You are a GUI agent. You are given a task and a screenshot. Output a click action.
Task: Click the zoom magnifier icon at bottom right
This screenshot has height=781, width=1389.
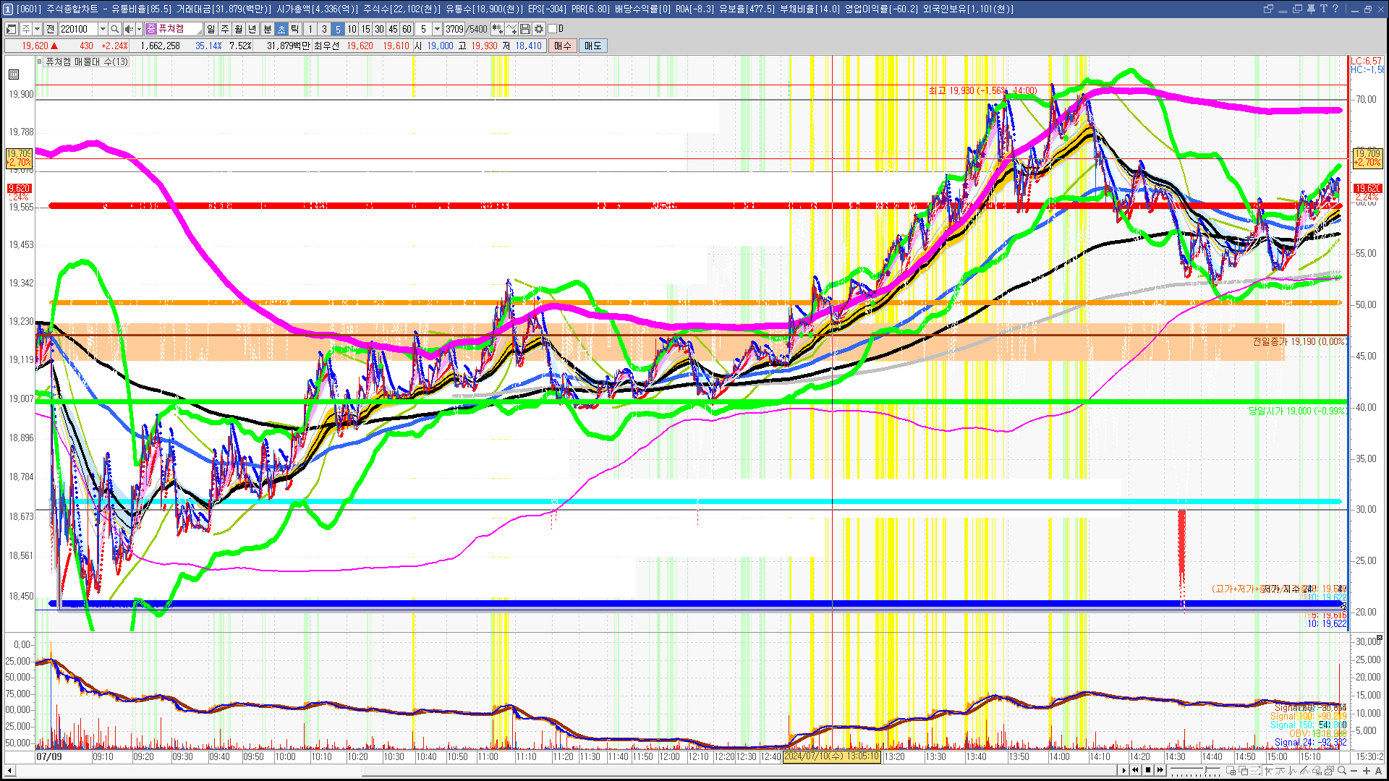[x=1341, y=770]
